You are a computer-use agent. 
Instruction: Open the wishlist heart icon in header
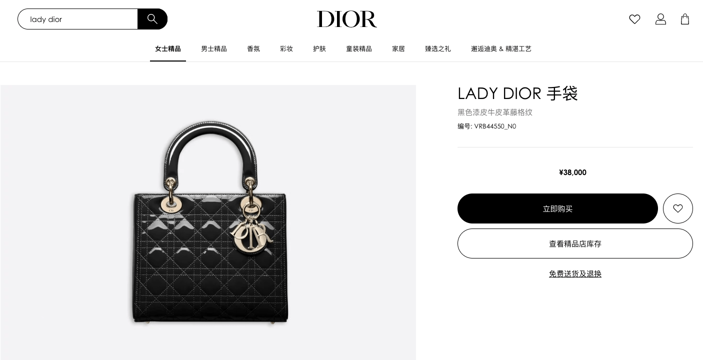coord(634,19)
